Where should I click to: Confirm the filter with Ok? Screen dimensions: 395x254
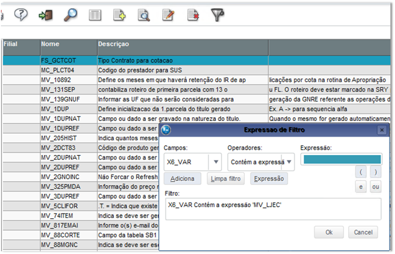coord(328,232)
